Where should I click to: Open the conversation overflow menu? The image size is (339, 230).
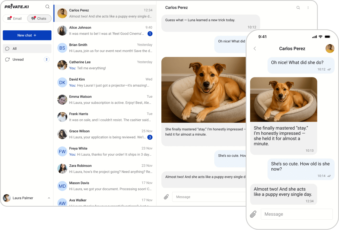click(308, 8)
